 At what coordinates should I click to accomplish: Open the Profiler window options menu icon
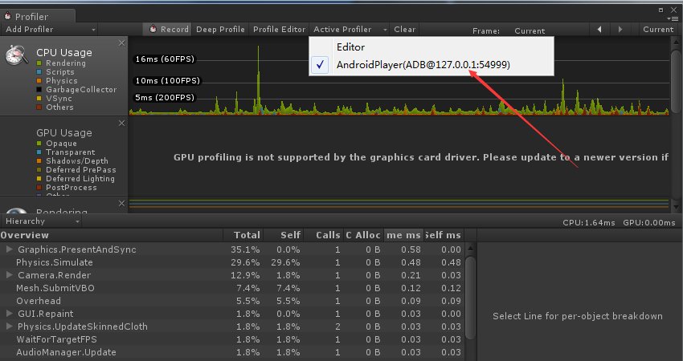point(672,16)
